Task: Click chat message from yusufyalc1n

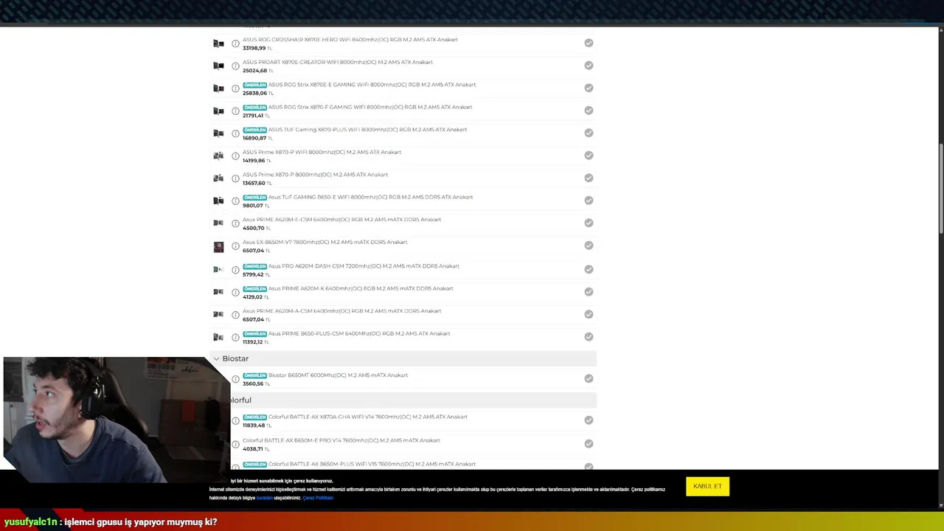Action: 111,521
